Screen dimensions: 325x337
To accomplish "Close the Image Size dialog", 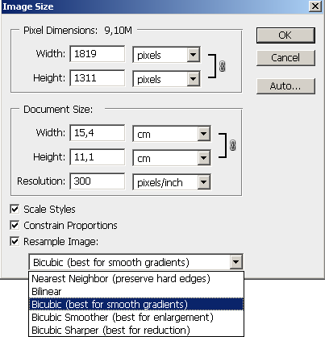I will [x=315, y=6].
